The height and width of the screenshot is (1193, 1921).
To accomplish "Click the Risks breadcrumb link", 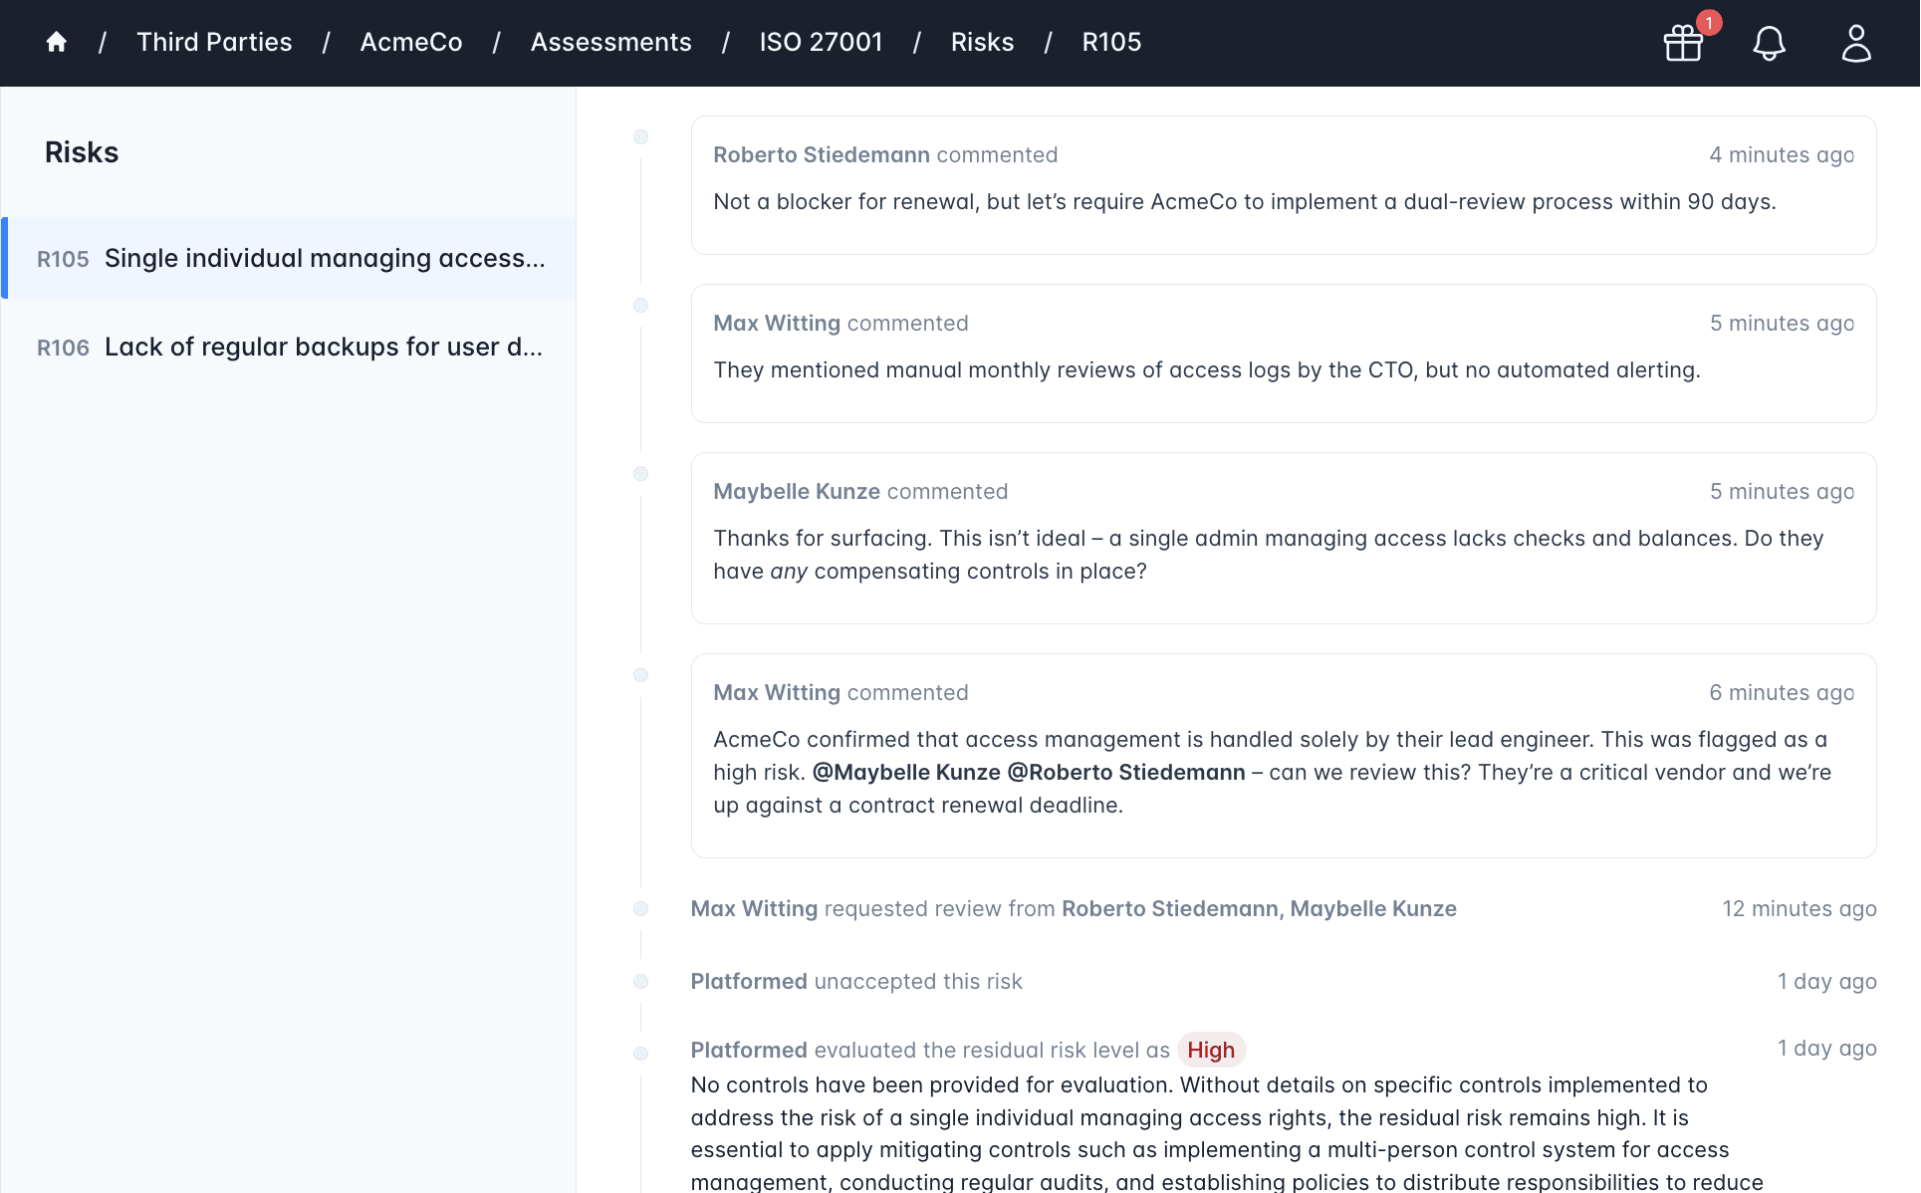I will click(x=982, y=42).
